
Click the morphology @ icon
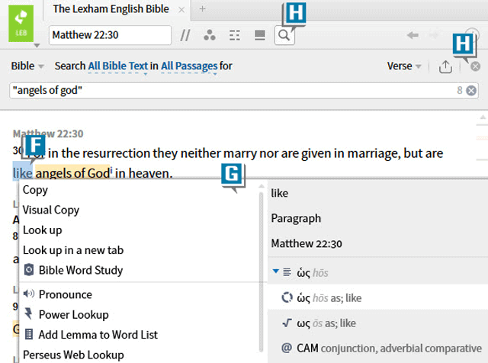coord(287,348)
